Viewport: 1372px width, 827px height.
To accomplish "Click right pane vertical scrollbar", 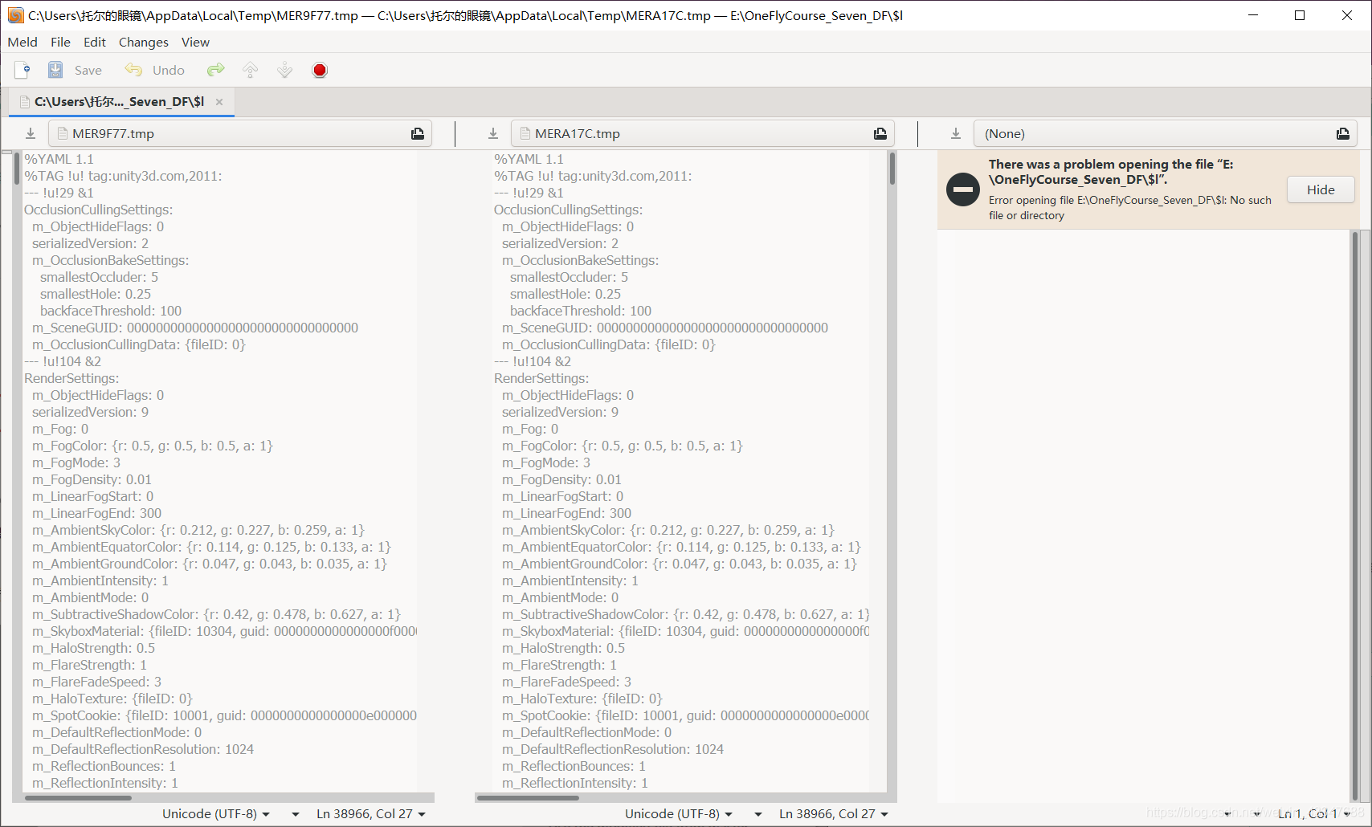I will [x=1354, y=515].
